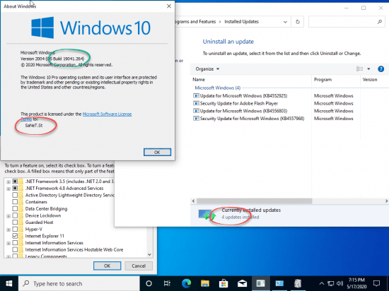Expand the .NET Framework 3.5 node
The image size is (389, 291).
click(8, 182)
